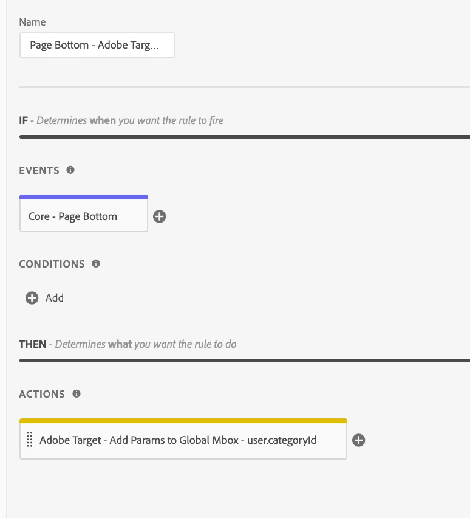The width and height of the screenshot is (470, 518).
Task: Show the CONDITIONS info tooltip
Action: point(96,264)
